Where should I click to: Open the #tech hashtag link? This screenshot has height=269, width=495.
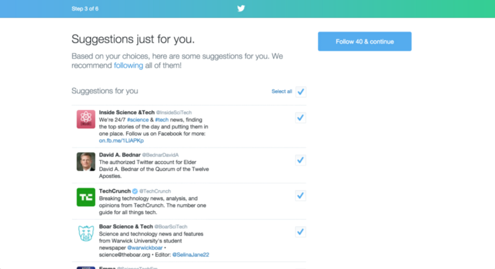[161, 120]
